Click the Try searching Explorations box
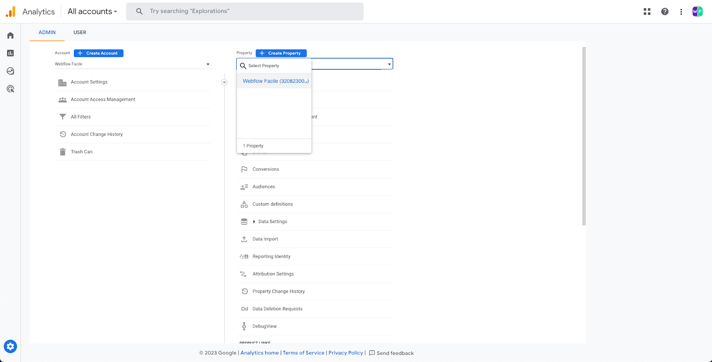 (x=245, y=11)
